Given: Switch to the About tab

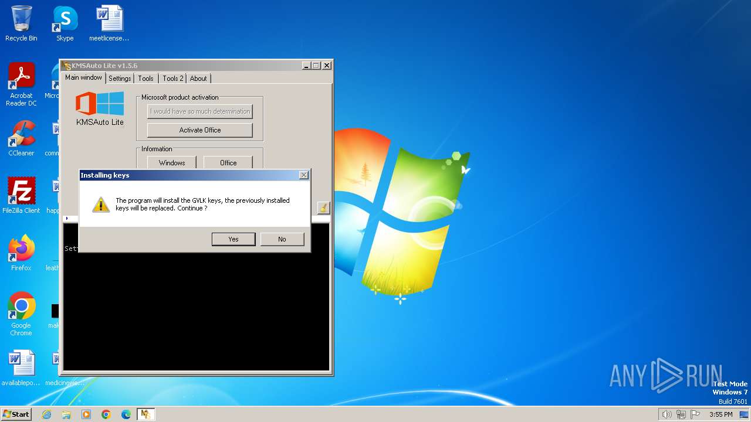Looking at the screenshot, I should pyautogui.click(x=198, y=79).
